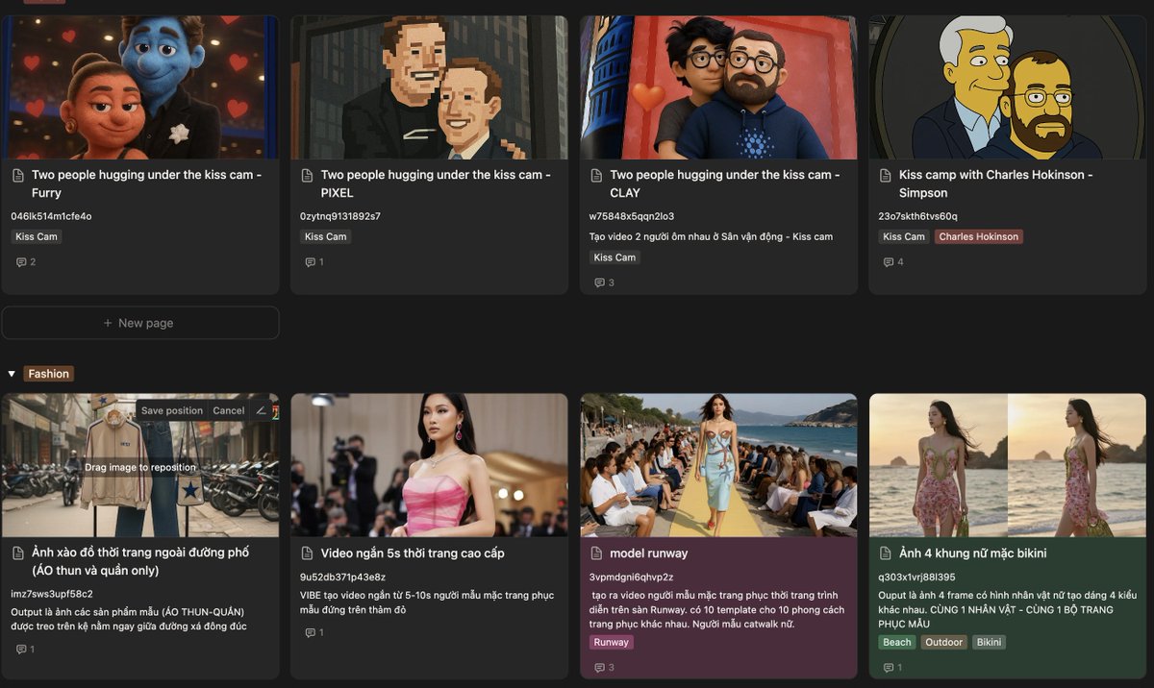1154x688 pixels.
Task: Click Kiss Cam tag on CLAY card
Action: point(615,258)
